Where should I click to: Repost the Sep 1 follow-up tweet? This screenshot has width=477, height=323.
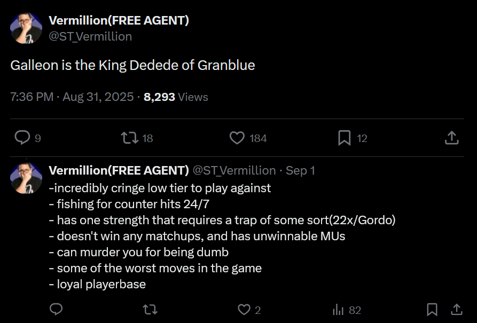pyautogui.click(x=150, y=310)
